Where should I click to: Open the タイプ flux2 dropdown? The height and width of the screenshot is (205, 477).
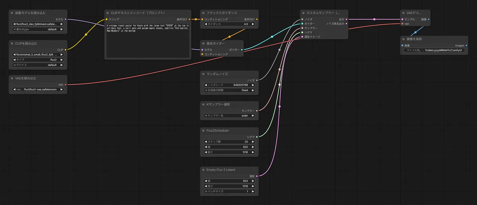pos(39,60)
